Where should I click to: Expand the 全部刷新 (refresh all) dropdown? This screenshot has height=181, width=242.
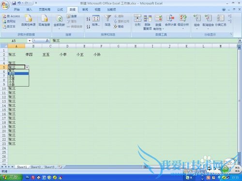(x=59, y=28)
